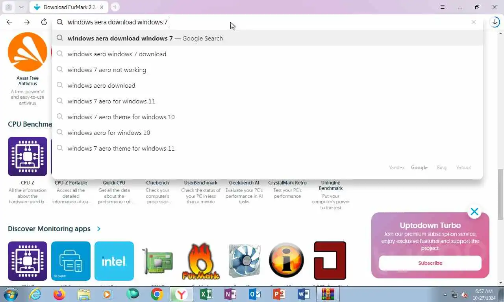
Task: Open Intel app icon
Action: 114,261
